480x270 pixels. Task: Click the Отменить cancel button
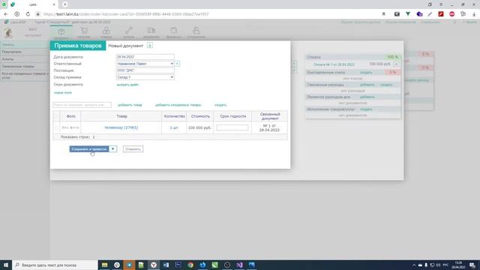click(x=133, y=149)
